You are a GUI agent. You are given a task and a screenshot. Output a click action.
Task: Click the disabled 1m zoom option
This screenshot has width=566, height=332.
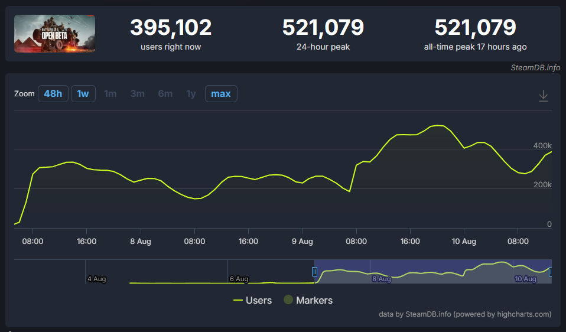pos(110,94)
